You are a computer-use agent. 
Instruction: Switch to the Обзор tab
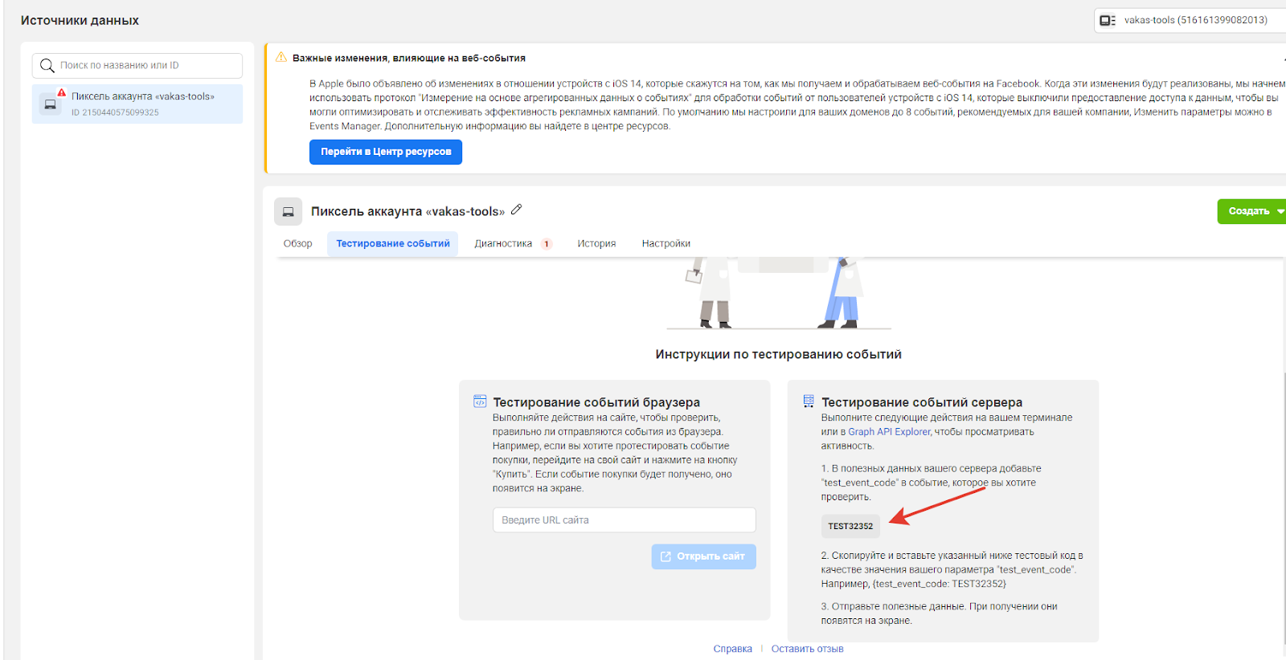point(297,244)
